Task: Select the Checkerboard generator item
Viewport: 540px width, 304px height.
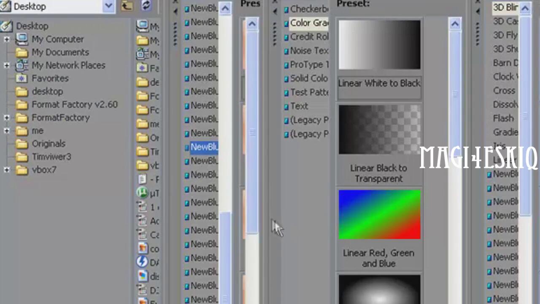Action: pos(309,9)
